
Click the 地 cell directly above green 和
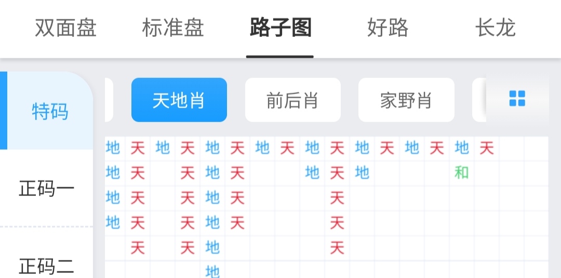462,148
